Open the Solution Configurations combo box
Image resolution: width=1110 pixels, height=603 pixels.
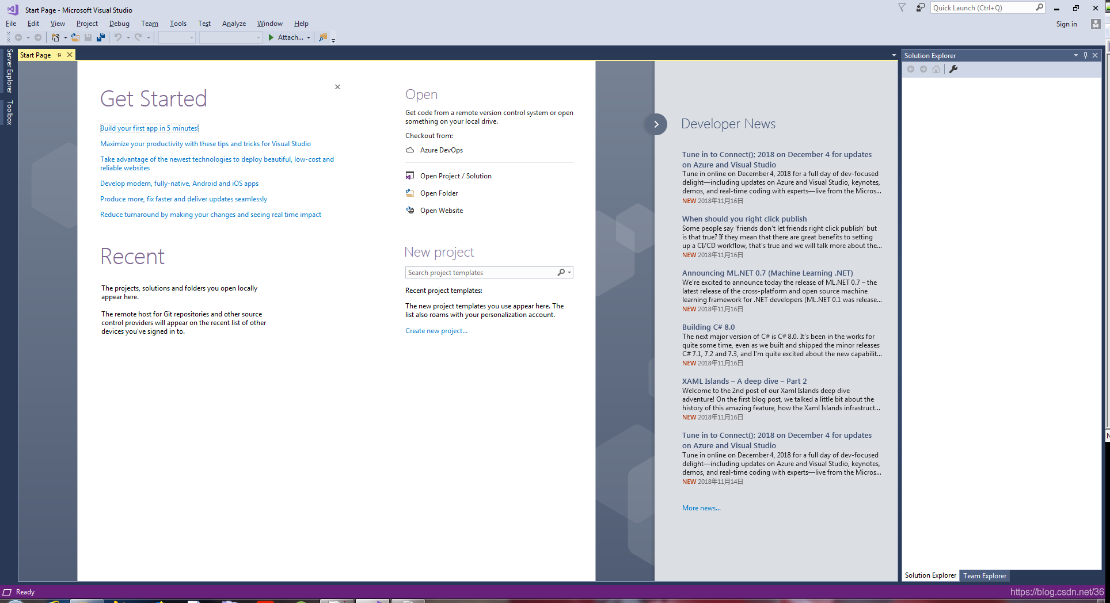[177, 37]
